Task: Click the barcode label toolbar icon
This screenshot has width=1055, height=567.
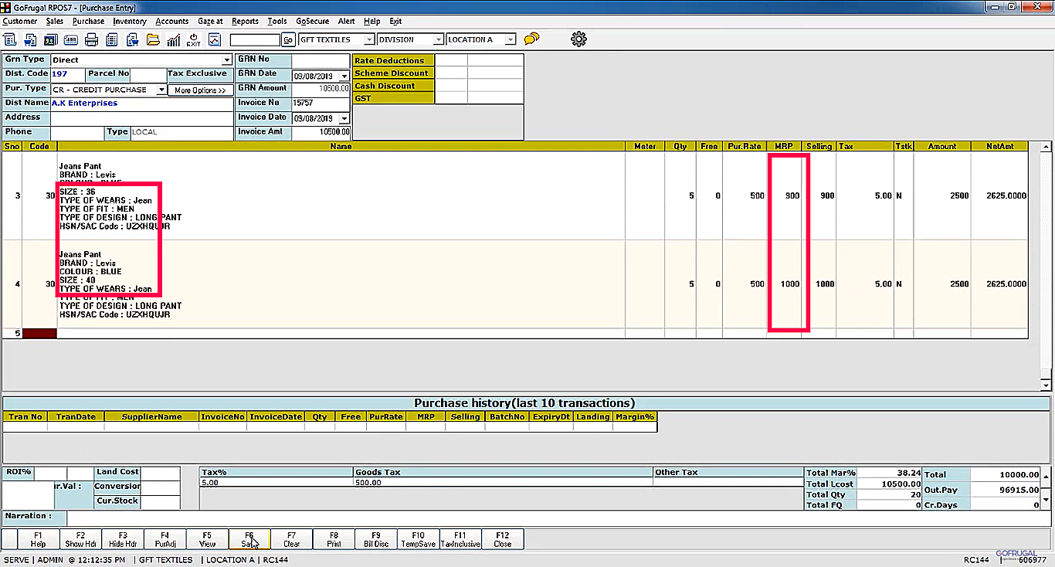Action: pos(70,39)
